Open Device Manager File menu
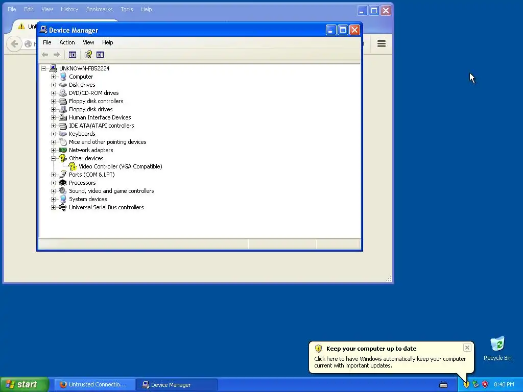523x392 pixels. coord(47,42)
